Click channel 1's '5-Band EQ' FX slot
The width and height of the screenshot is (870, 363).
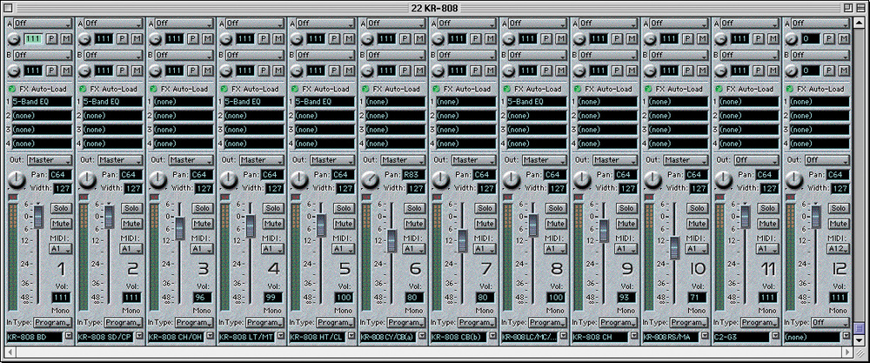[42, 102]
